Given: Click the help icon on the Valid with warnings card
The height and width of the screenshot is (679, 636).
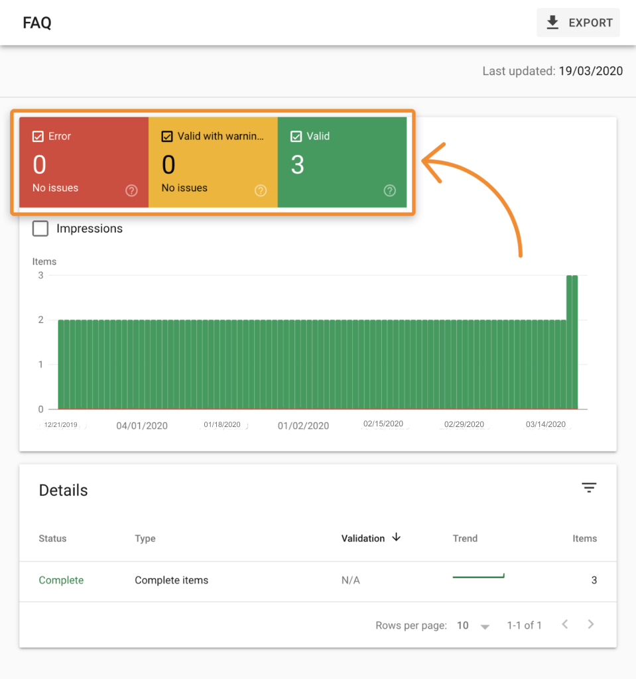Looking at the screenshot, I should pos(261,191).
